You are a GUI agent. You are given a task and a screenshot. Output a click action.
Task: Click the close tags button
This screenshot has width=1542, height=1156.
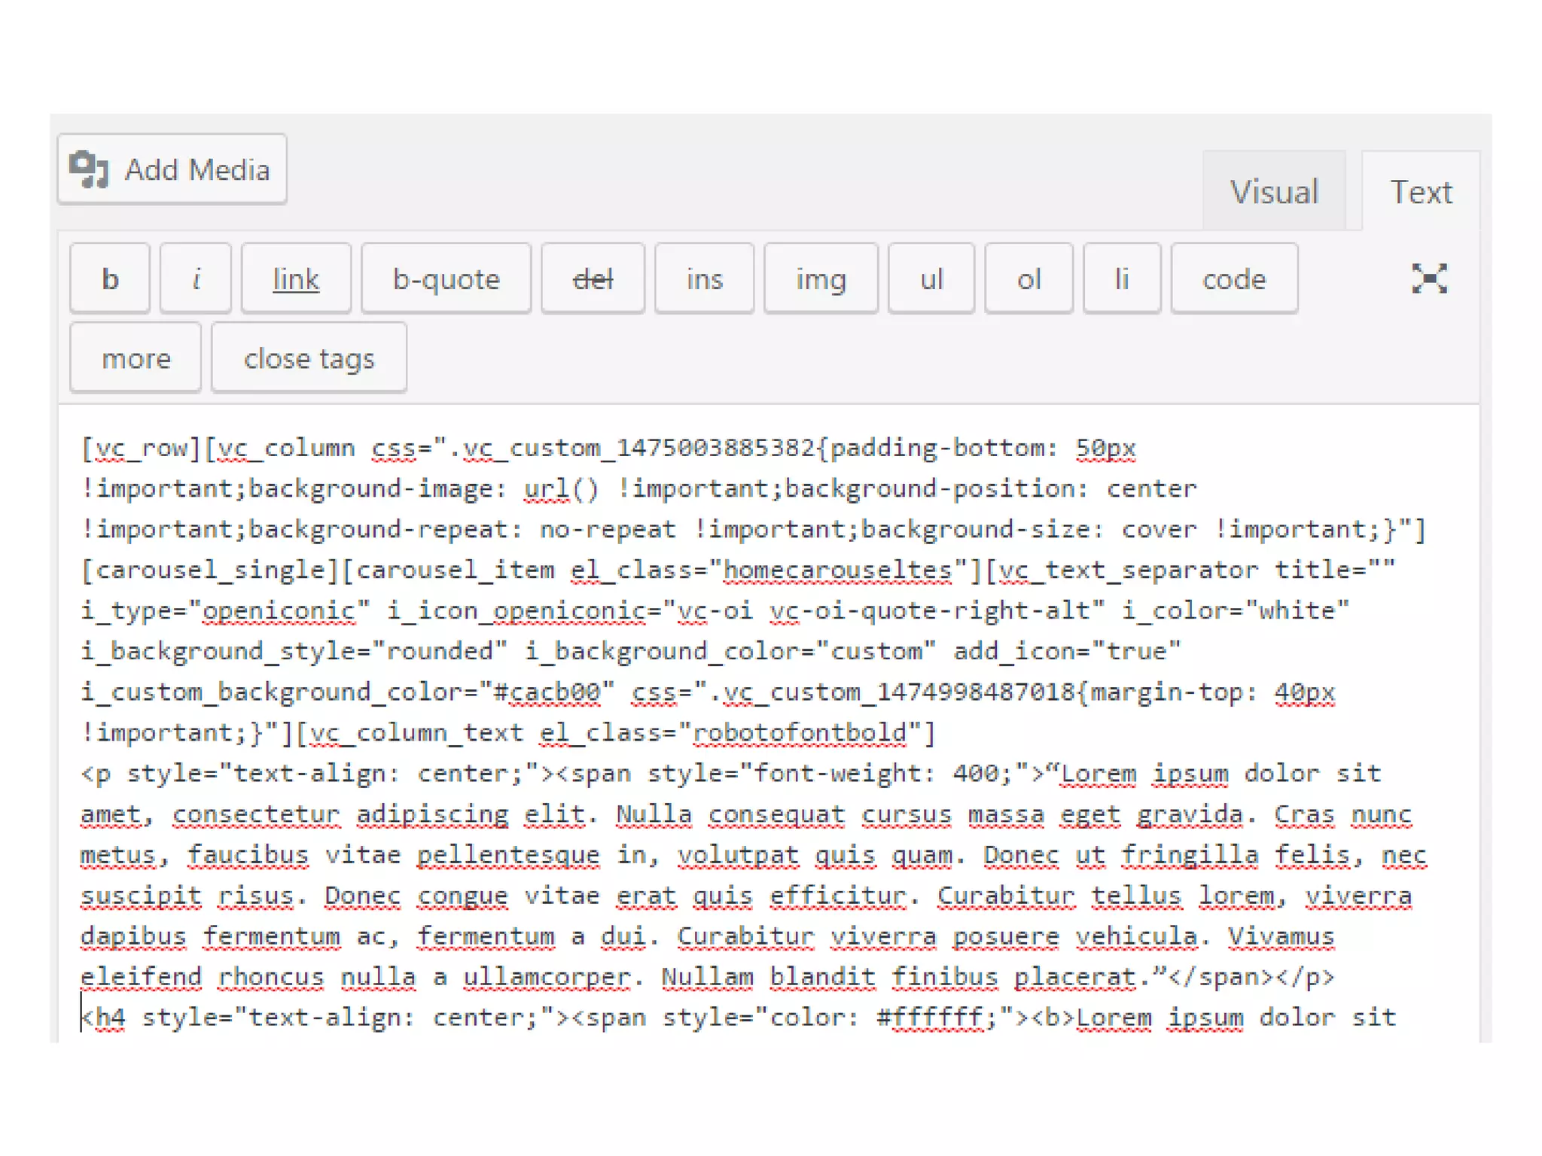coord(309,358)
